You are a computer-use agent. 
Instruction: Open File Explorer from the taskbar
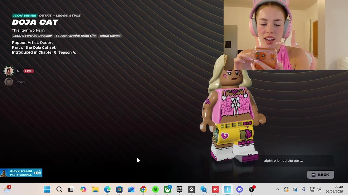coord(95,190)
